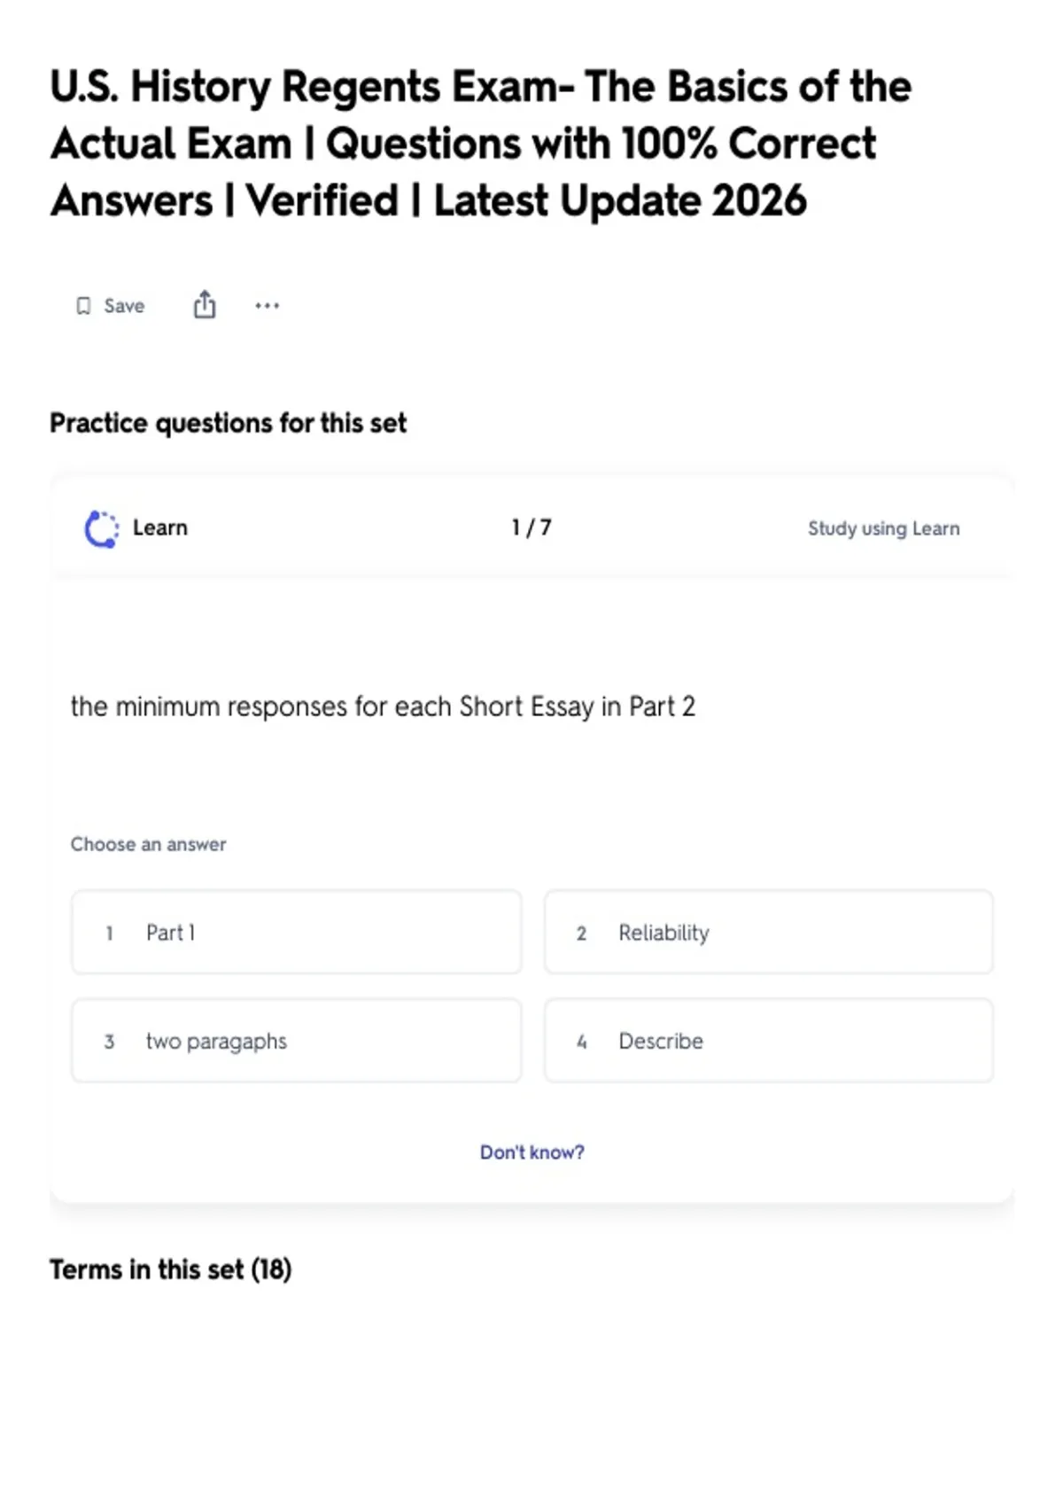Click the number 3 badge beside two paragaphs
This screenshot has height=1507, width=1063.
pyautogui.click(x=109, y=1042)
